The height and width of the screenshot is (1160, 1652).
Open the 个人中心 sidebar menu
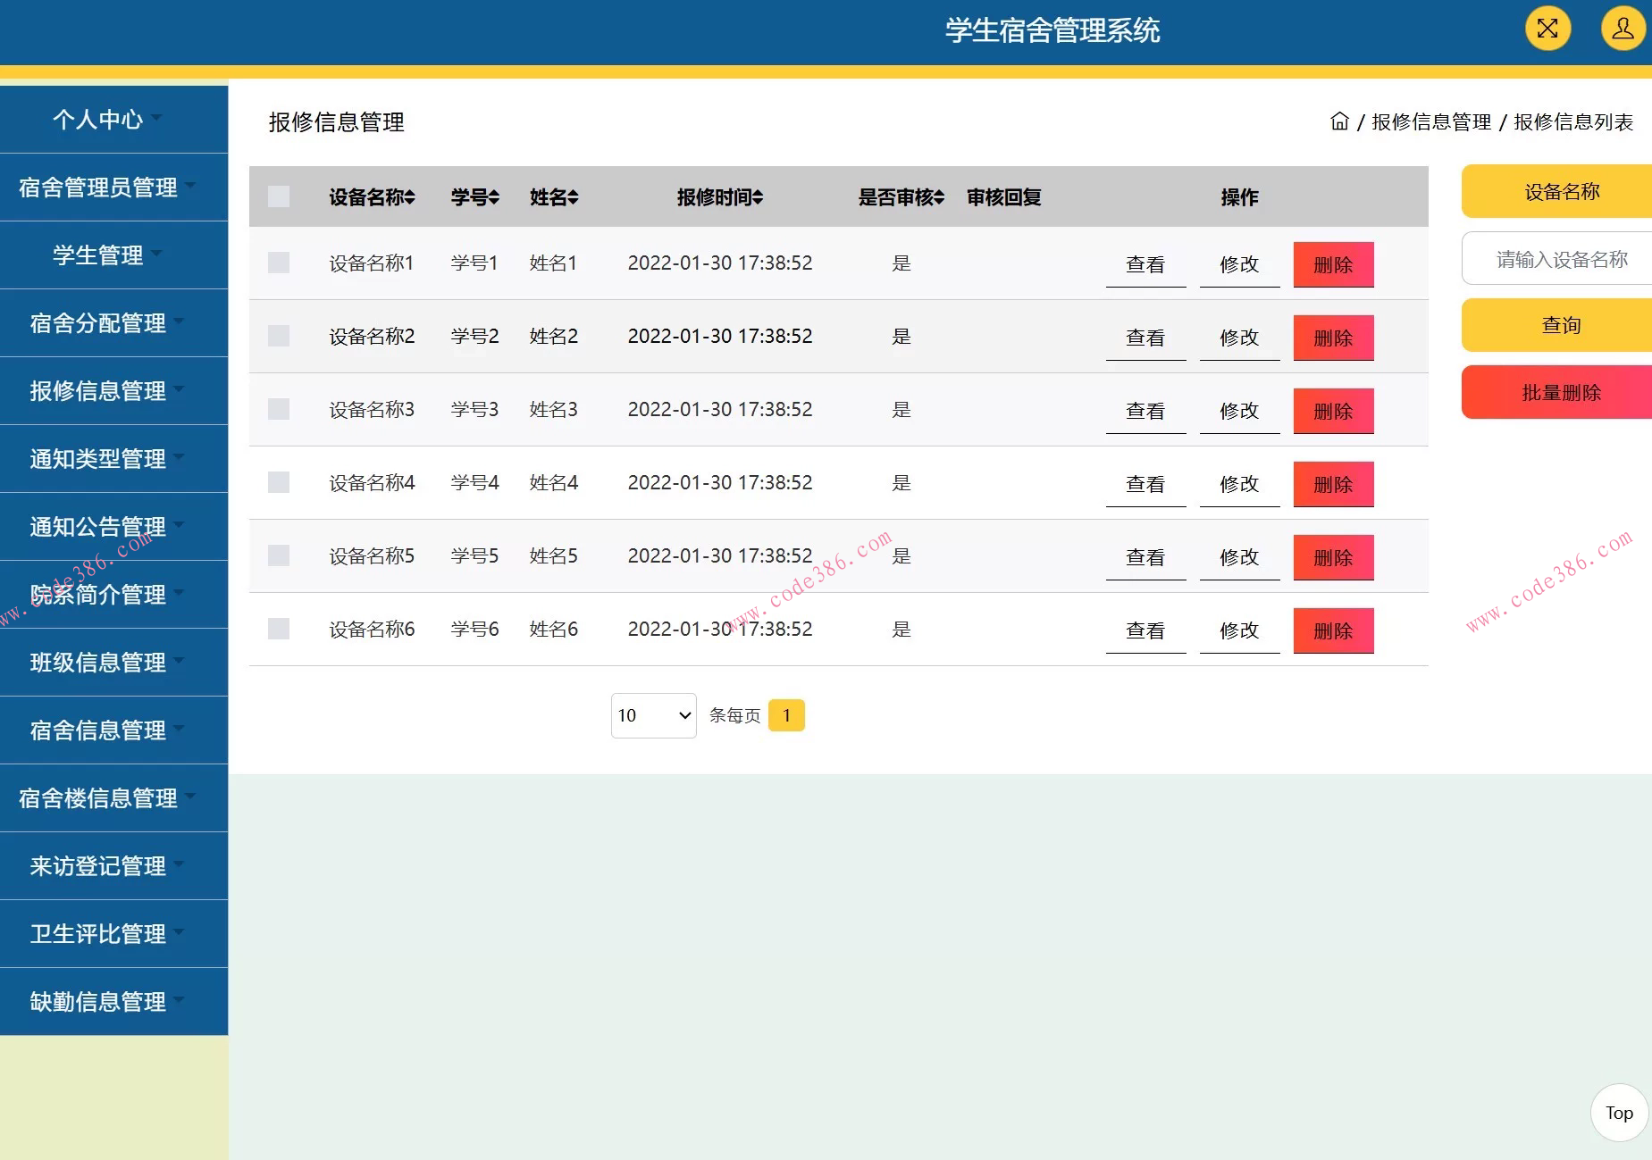[x=98, y=120]
